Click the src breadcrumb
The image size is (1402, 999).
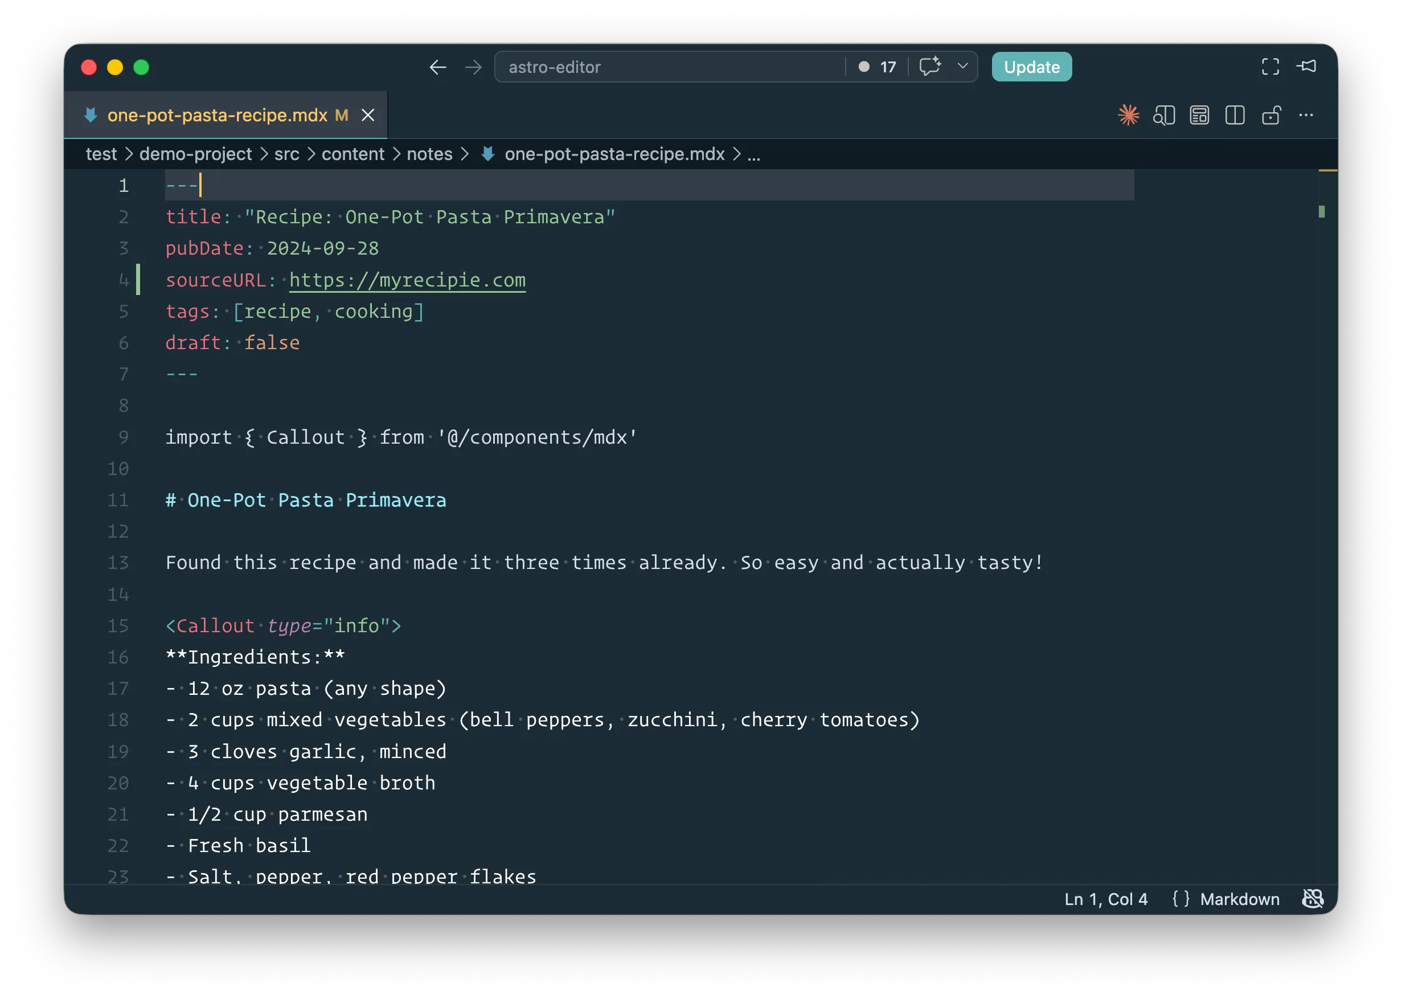click(286, 154)
